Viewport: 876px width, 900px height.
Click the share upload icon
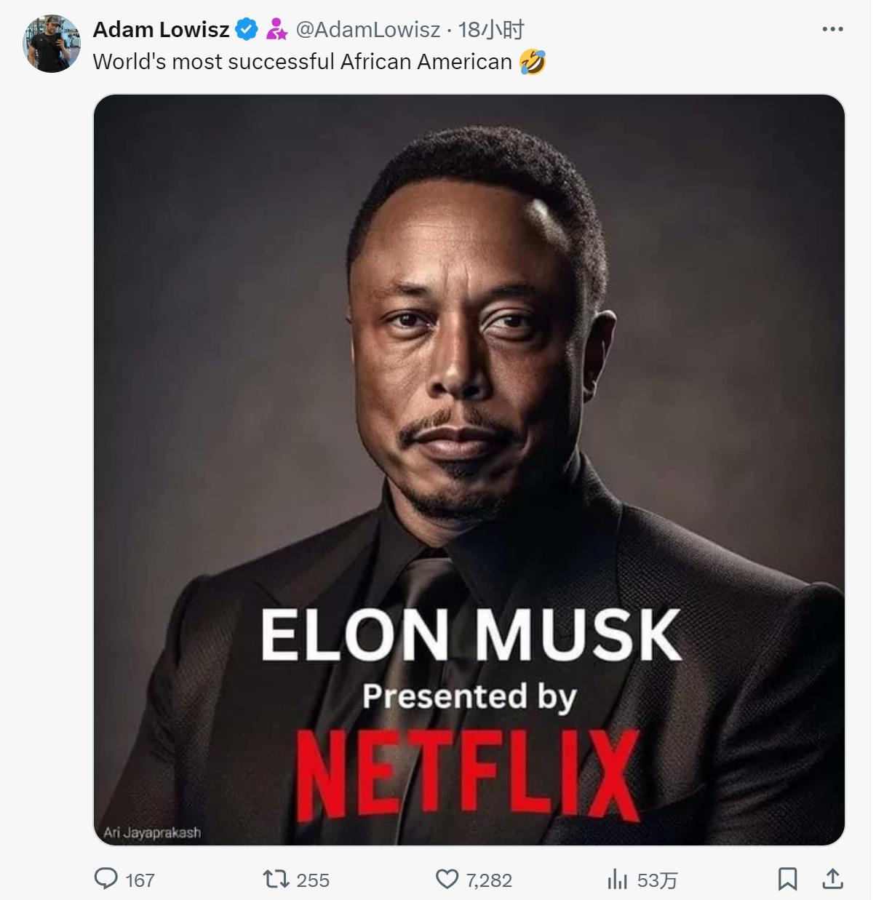pyautogui.click(x=832, y=879)
